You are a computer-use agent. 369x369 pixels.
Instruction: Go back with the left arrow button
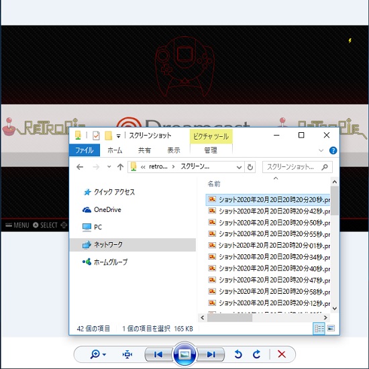pos(80,167)
